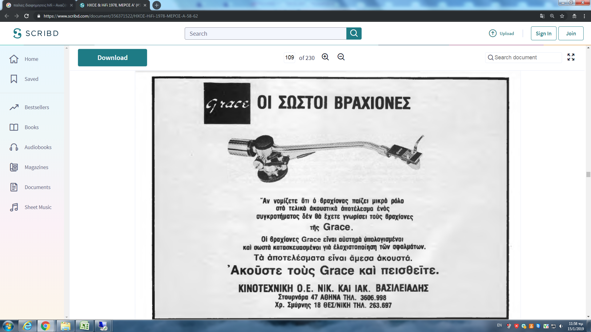Click the document vertical scrollbar thumb

pos(588,175)
